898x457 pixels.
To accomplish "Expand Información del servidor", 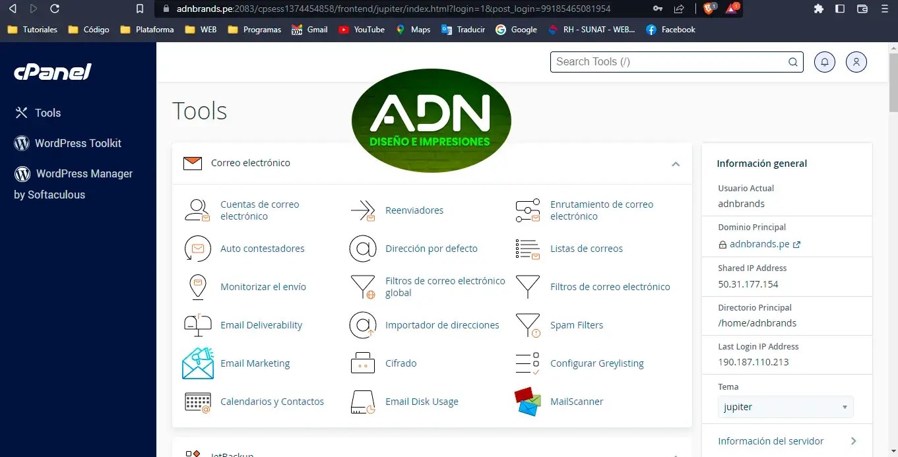I will point(786,441).
